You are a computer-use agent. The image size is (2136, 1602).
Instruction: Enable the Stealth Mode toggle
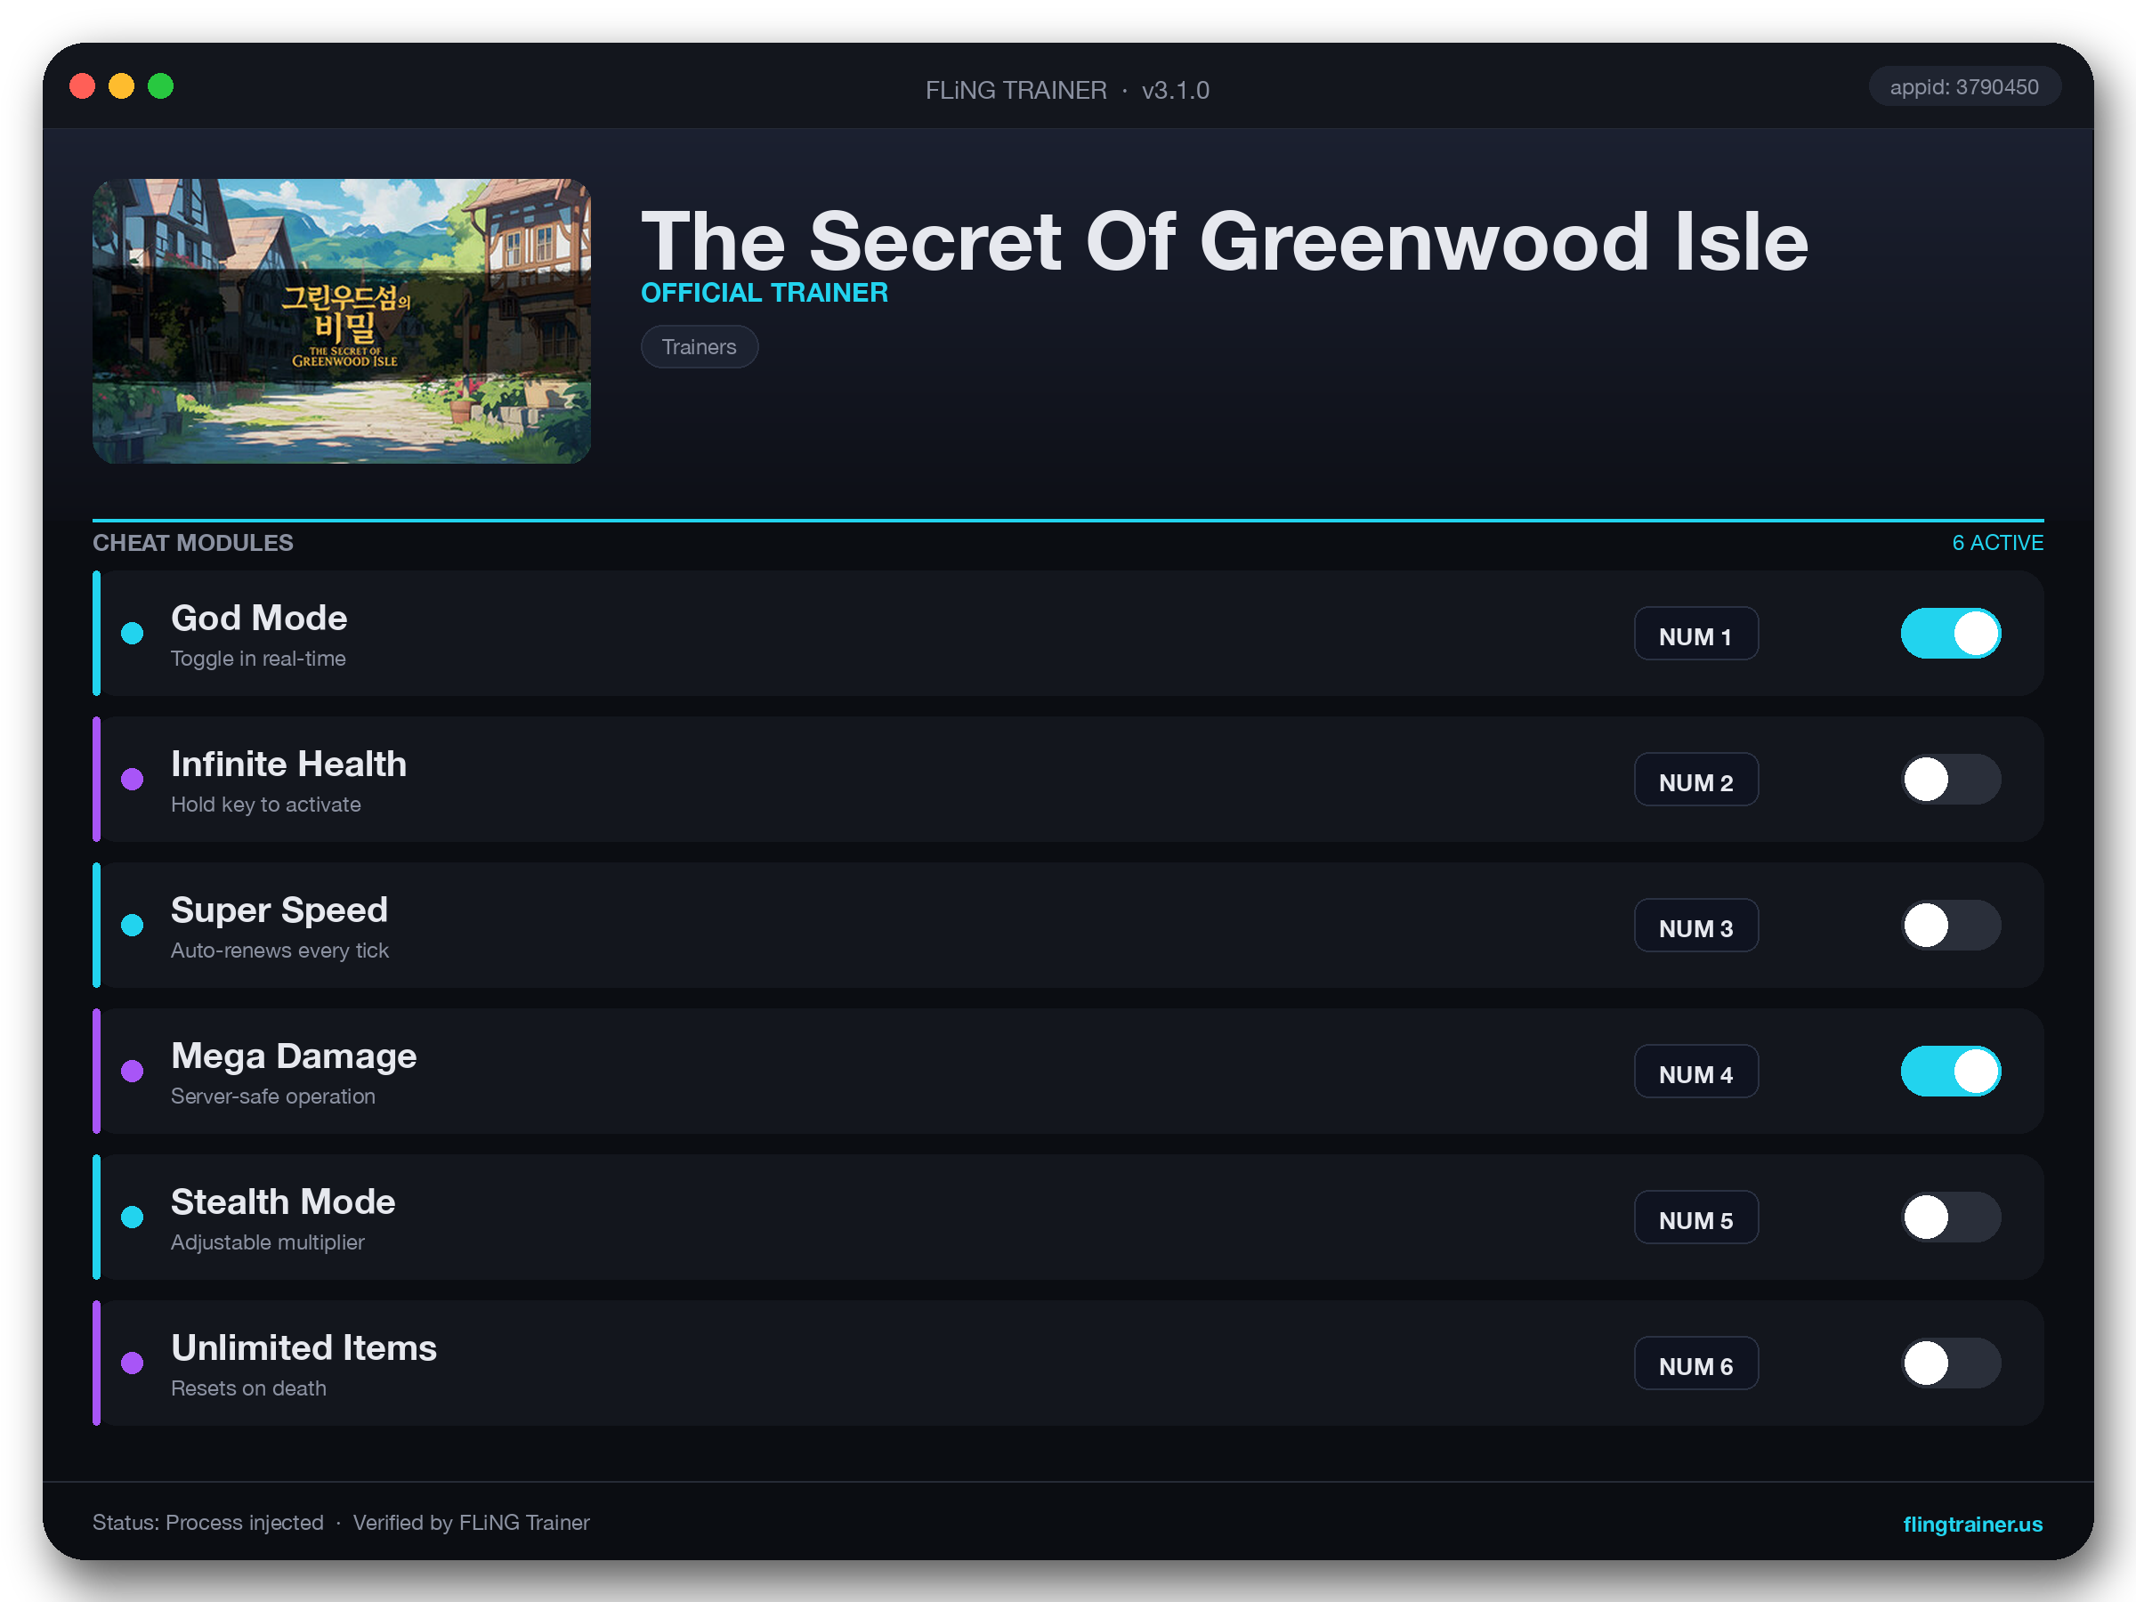tap(1951, 1217)
